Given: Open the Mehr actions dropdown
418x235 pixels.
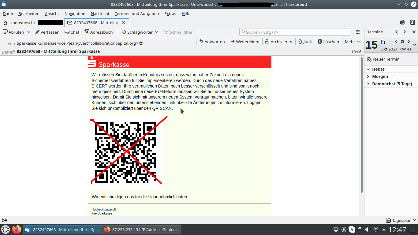Looking at the screenshot, I should [353, 42].
